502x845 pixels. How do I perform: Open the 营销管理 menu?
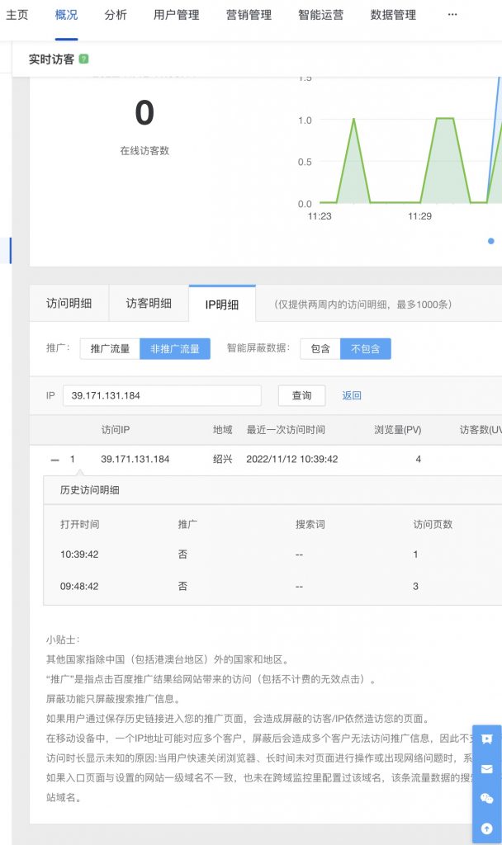(249, 15)
